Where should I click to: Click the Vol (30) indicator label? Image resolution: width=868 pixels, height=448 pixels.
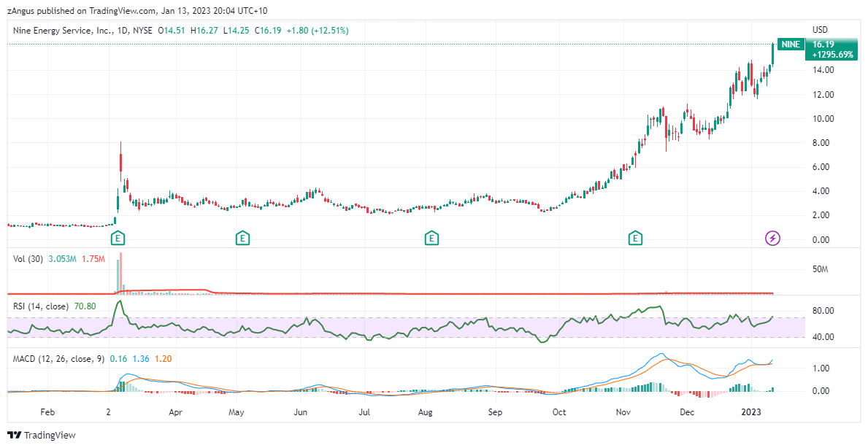coord(28,259)
